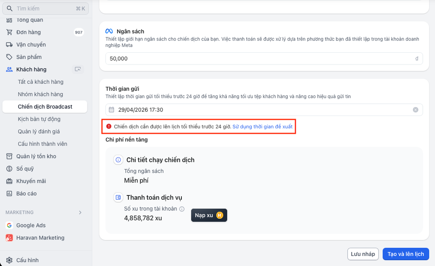This screenshot has height=266, width=435.
Task: Click the Tìm kiếm search box
Action: pos(46,8)
